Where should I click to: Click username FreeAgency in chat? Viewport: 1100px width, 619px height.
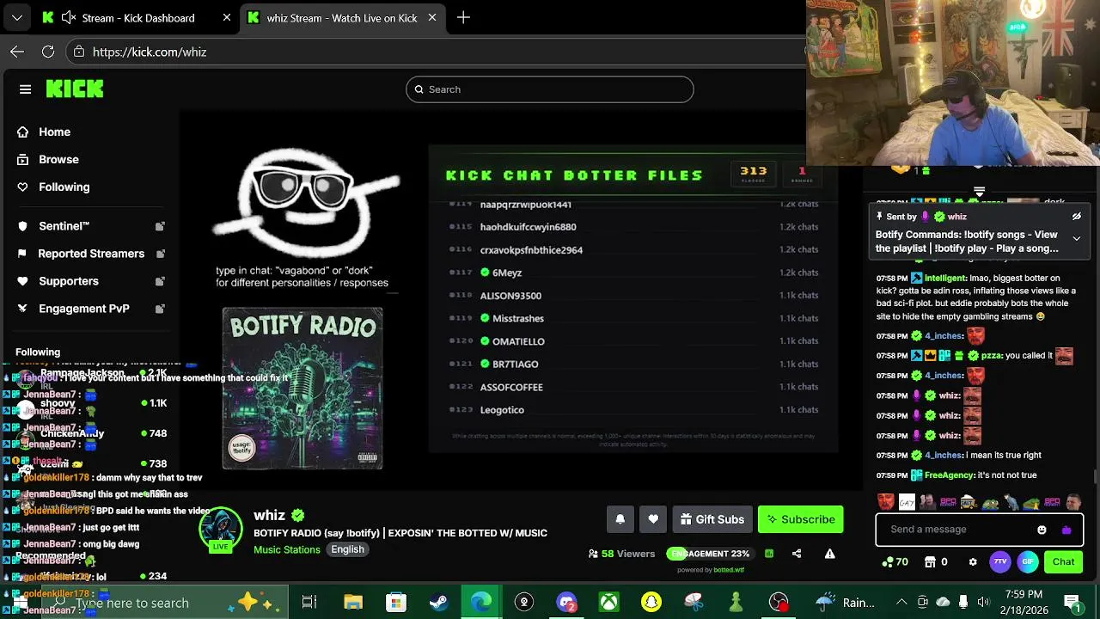click(x=949, y=475)
